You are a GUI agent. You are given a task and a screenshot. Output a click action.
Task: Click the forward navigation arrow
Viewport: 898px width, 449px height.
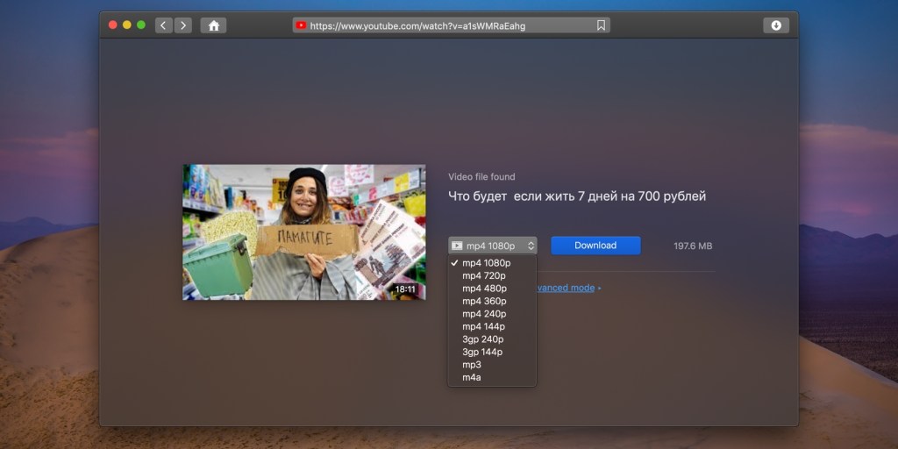(x=183, y=25)
